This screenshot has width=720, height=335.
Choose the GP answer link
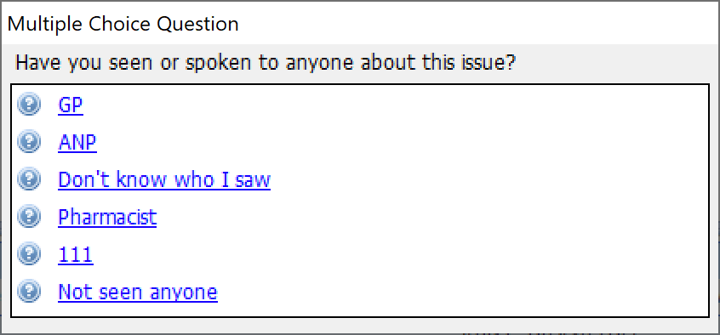point(71,105)
